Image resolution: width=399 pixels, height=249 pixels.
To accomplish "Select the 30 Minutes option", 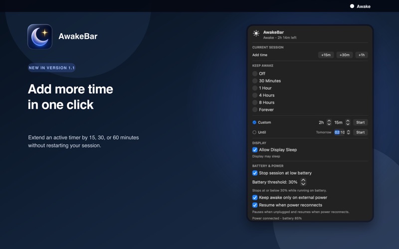I will [255, 81].
